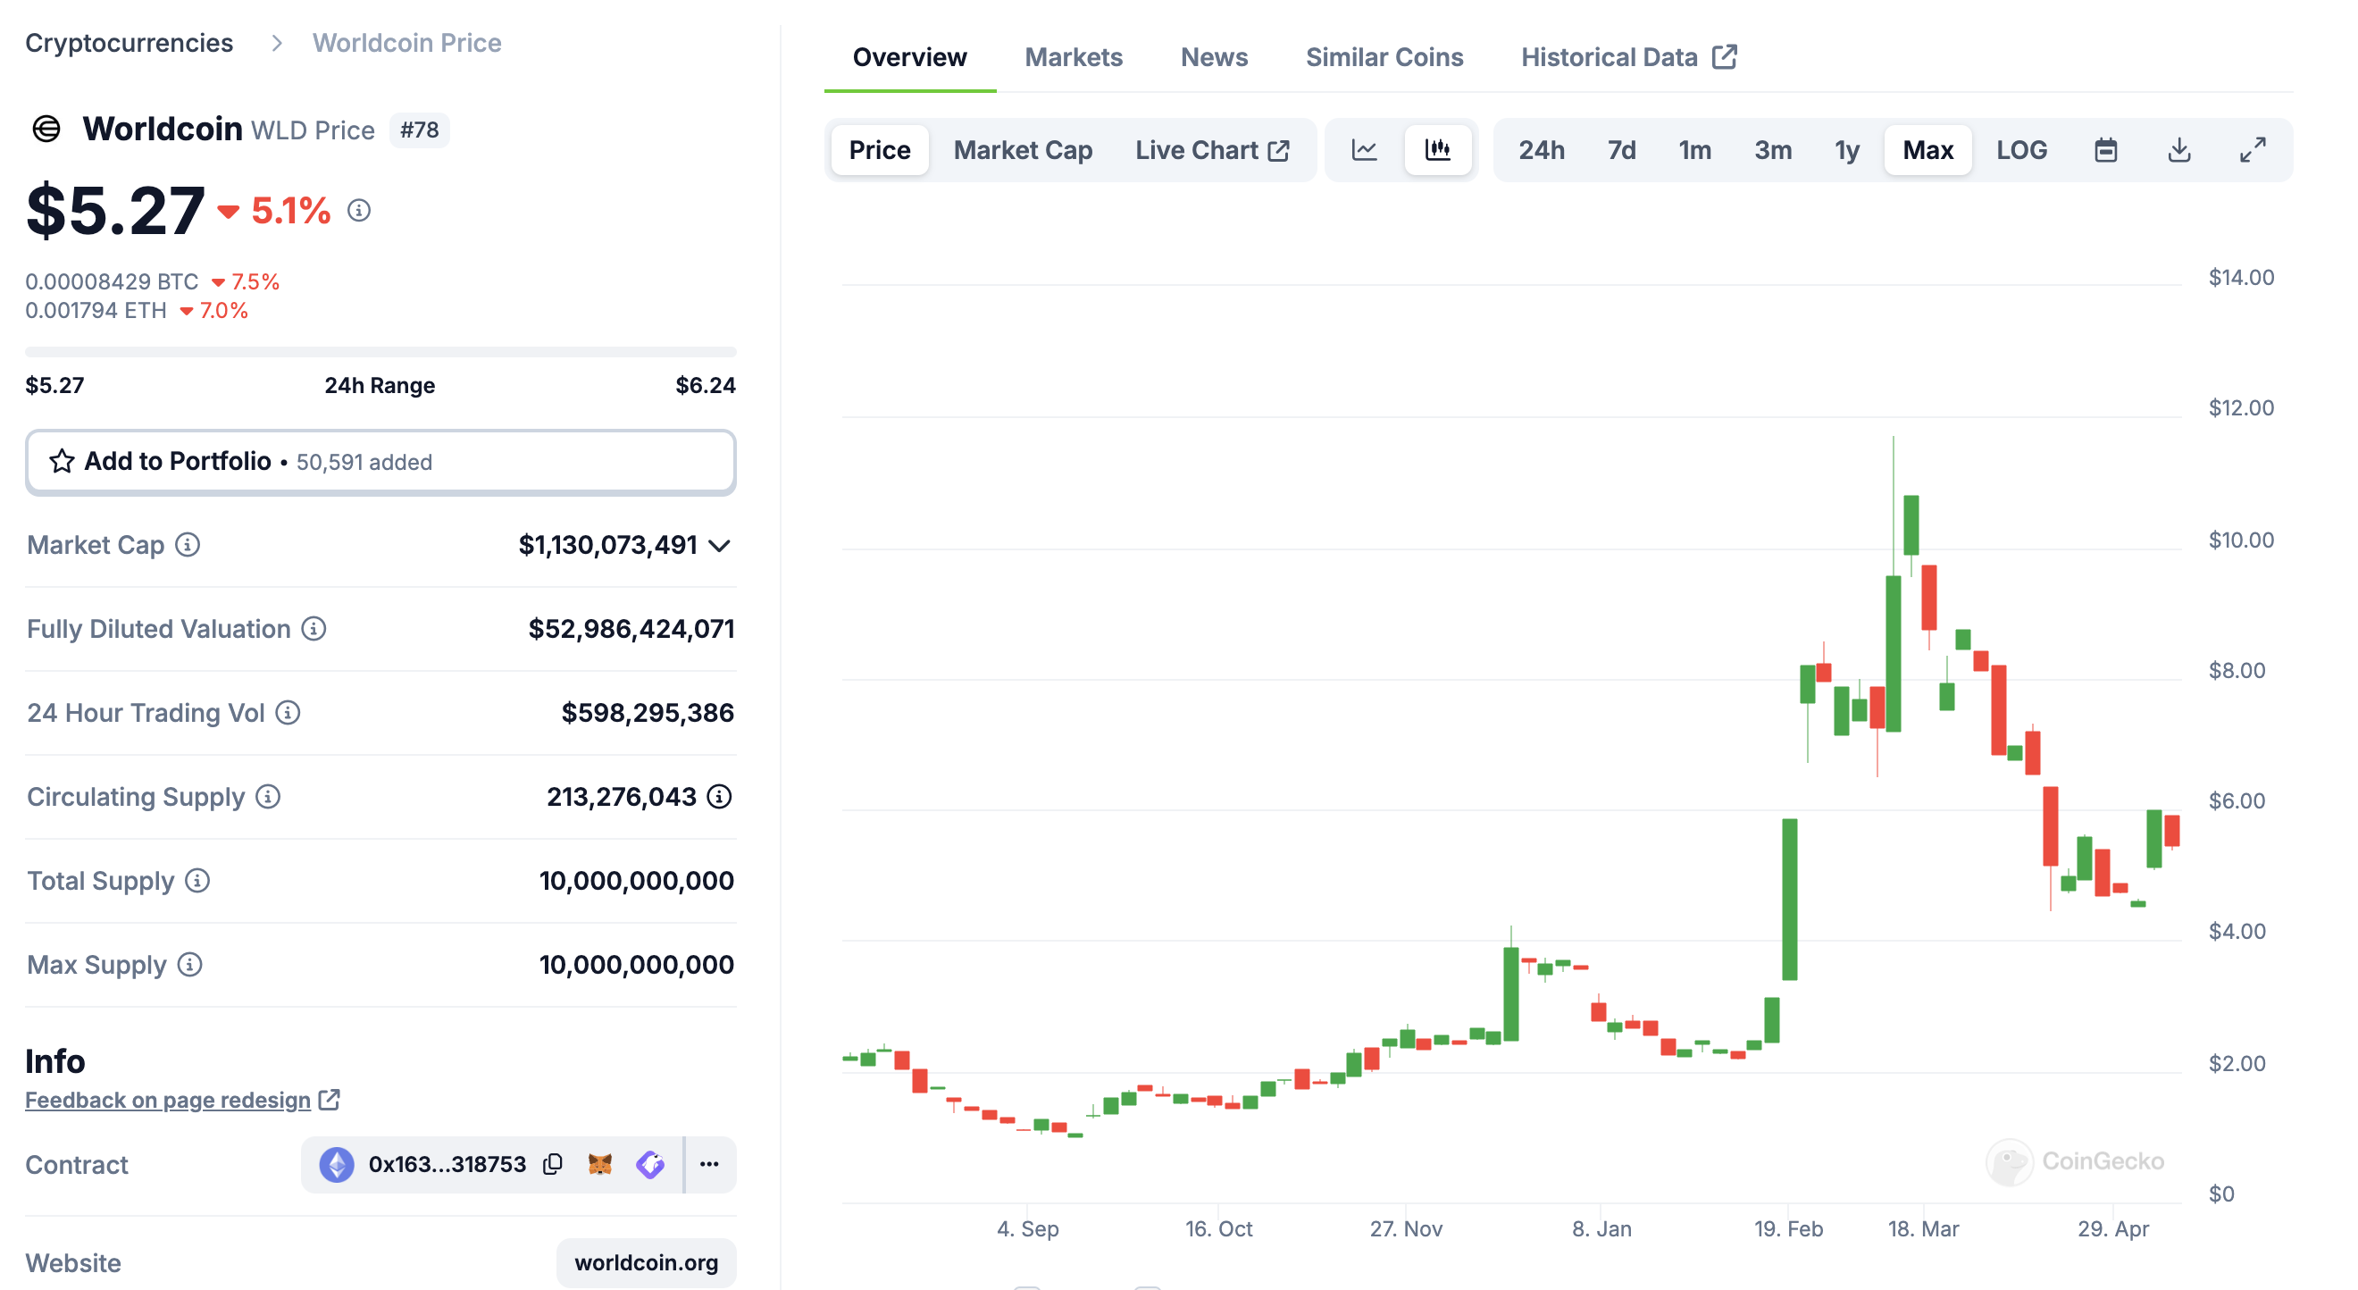Click the 24h Range progress bar
2358x1290 pixels.
[380, 352]
